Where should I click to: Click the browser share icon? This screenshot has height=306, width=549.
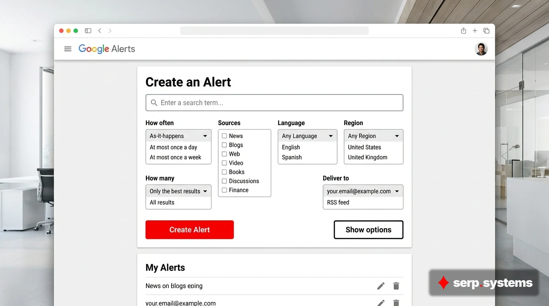(464, 31)
